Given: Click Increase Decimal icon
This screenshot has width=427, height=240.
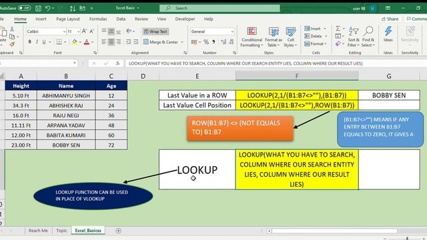Looking at the screenshot, I should coord(224,42).
